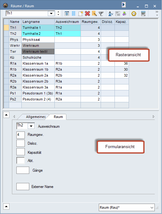Click the Raumgew. column header
Screen dimensions: 162x214
tap(91, 22)
